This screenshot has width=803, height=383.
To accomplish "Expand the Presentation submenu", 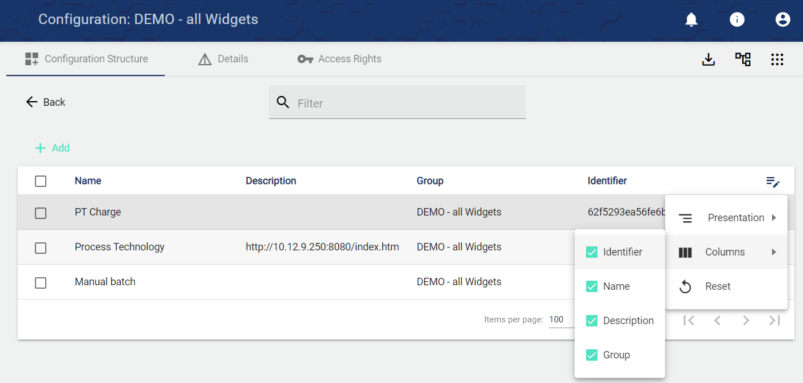I will pos(726,218).
